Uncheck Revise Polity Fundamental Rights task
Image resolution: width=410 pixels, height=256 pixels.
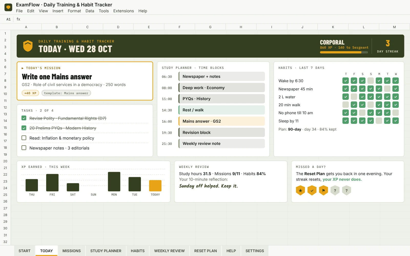pos(24,118)
